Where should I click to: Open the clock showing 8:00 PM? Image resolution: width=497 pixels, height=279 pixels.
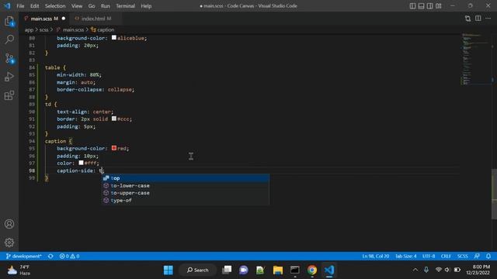point(478,270)
